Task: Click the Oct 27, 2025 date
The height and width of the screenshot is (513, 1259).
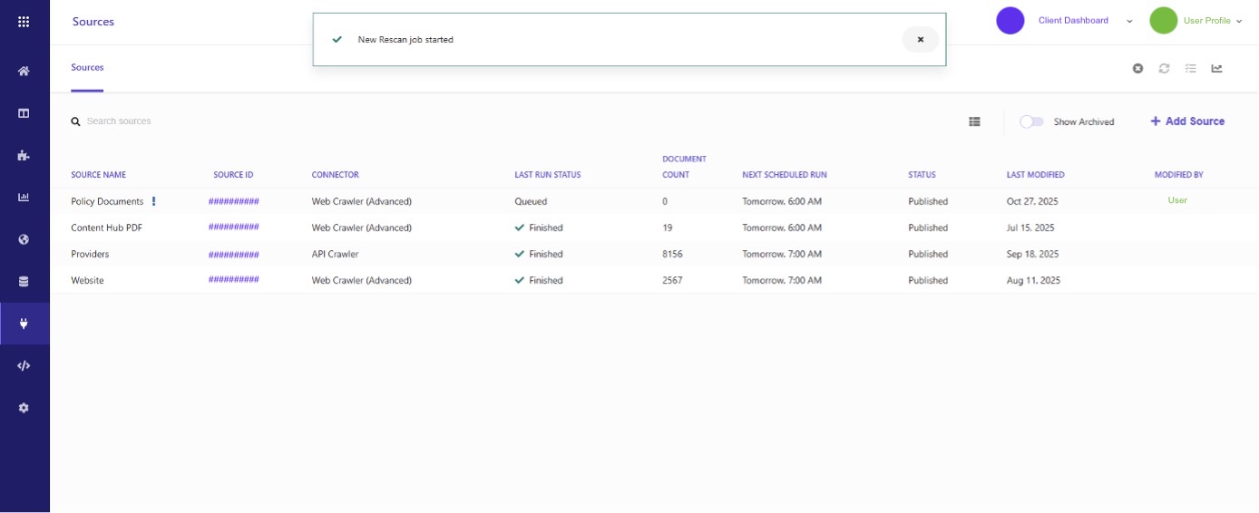Action: pos(1032,201)
